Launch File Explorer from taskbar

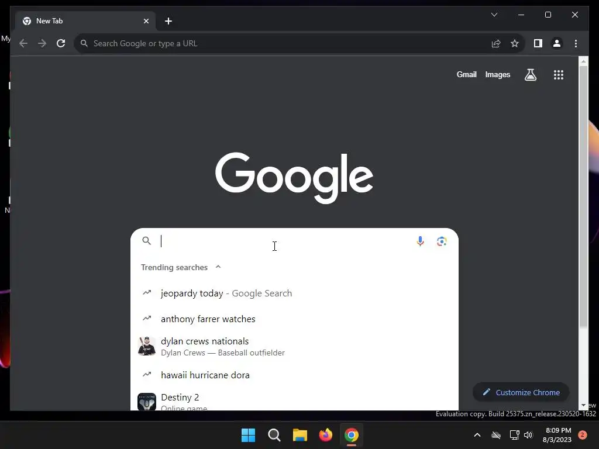point(300,435)
